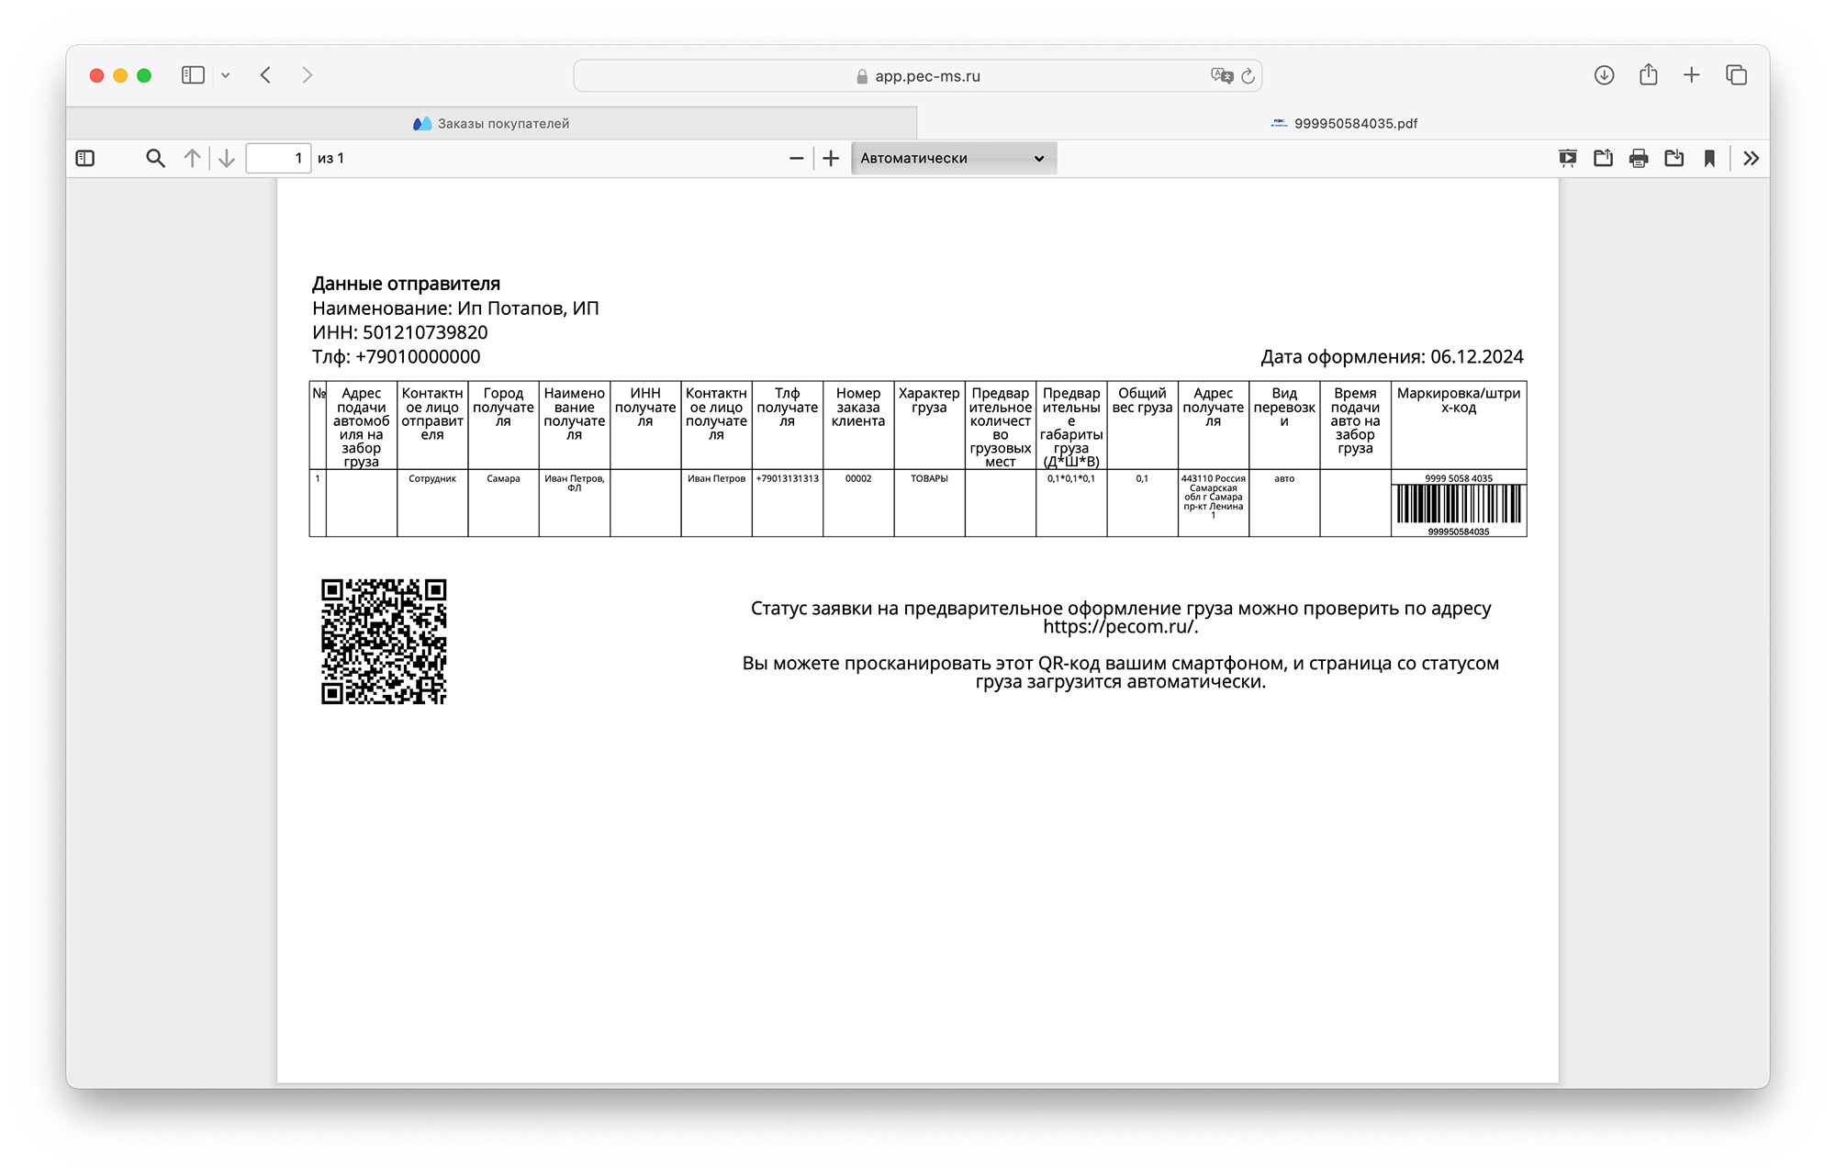Go to previous page arrow
The image size is (1836, 1176).
[192, 159]
